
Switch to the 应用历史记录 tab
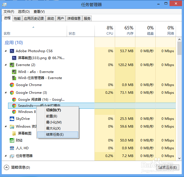pos(34,18)
